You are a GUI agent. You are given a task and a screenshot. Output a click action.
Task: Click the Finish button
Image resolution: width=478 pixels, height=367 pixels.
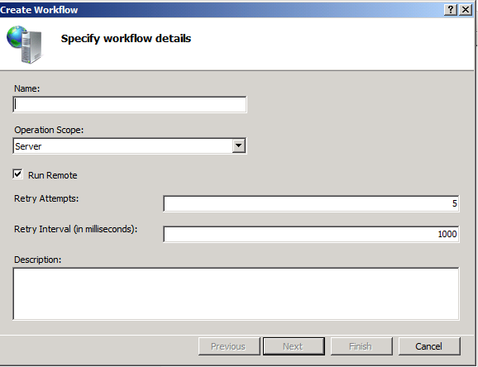coord(361,346)
